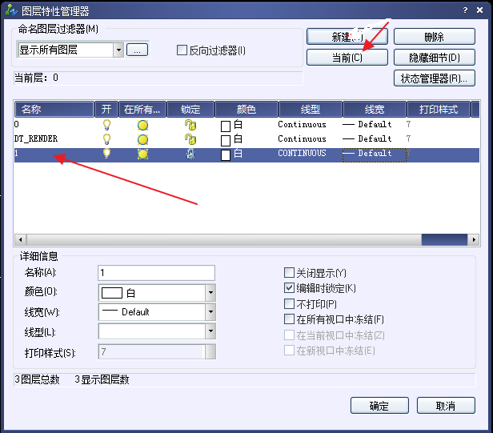Toggle the light bulb for layer 1
Viewport: 493px width, 433px height.
click(x=106, y=154)
